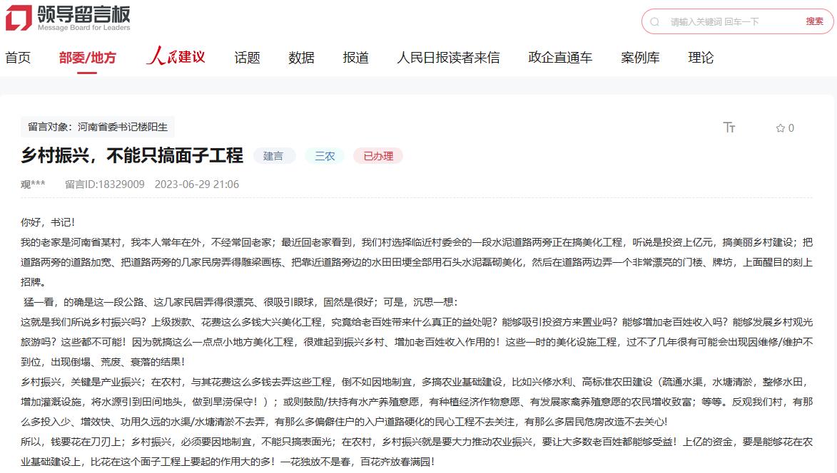The height and width of the screenshot is (473, 837).
Task: Select the 已办理 status tag
Action: (378, 155)
